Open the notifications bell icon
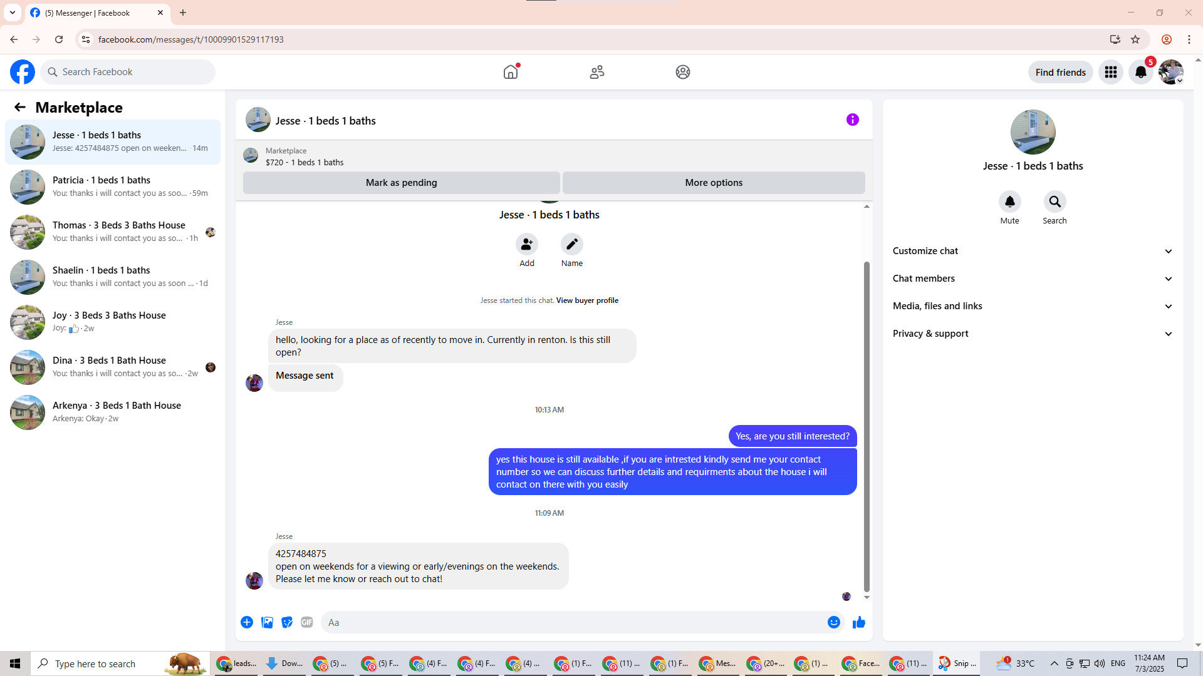 click(x=1140, y=72)
